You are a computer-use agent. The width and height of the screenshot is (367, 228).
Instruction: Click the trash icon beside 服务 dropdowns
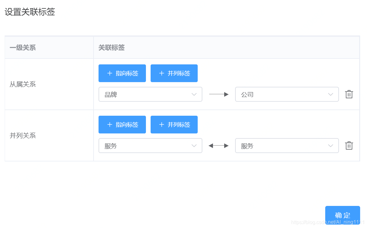(x=349, y=146)
